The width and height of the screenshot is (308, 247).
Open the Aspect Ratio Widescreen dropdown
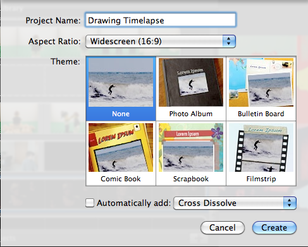tap(161, 41)
